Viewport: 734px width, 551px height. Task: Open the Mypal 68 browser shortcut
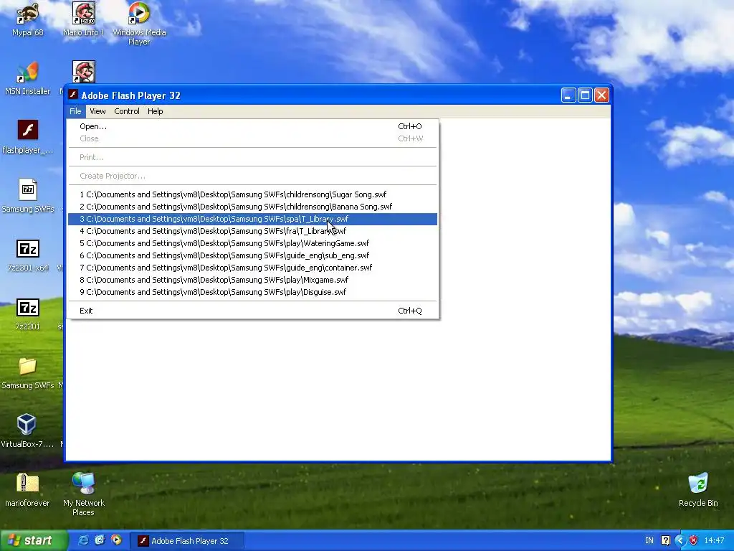[28, 19]
